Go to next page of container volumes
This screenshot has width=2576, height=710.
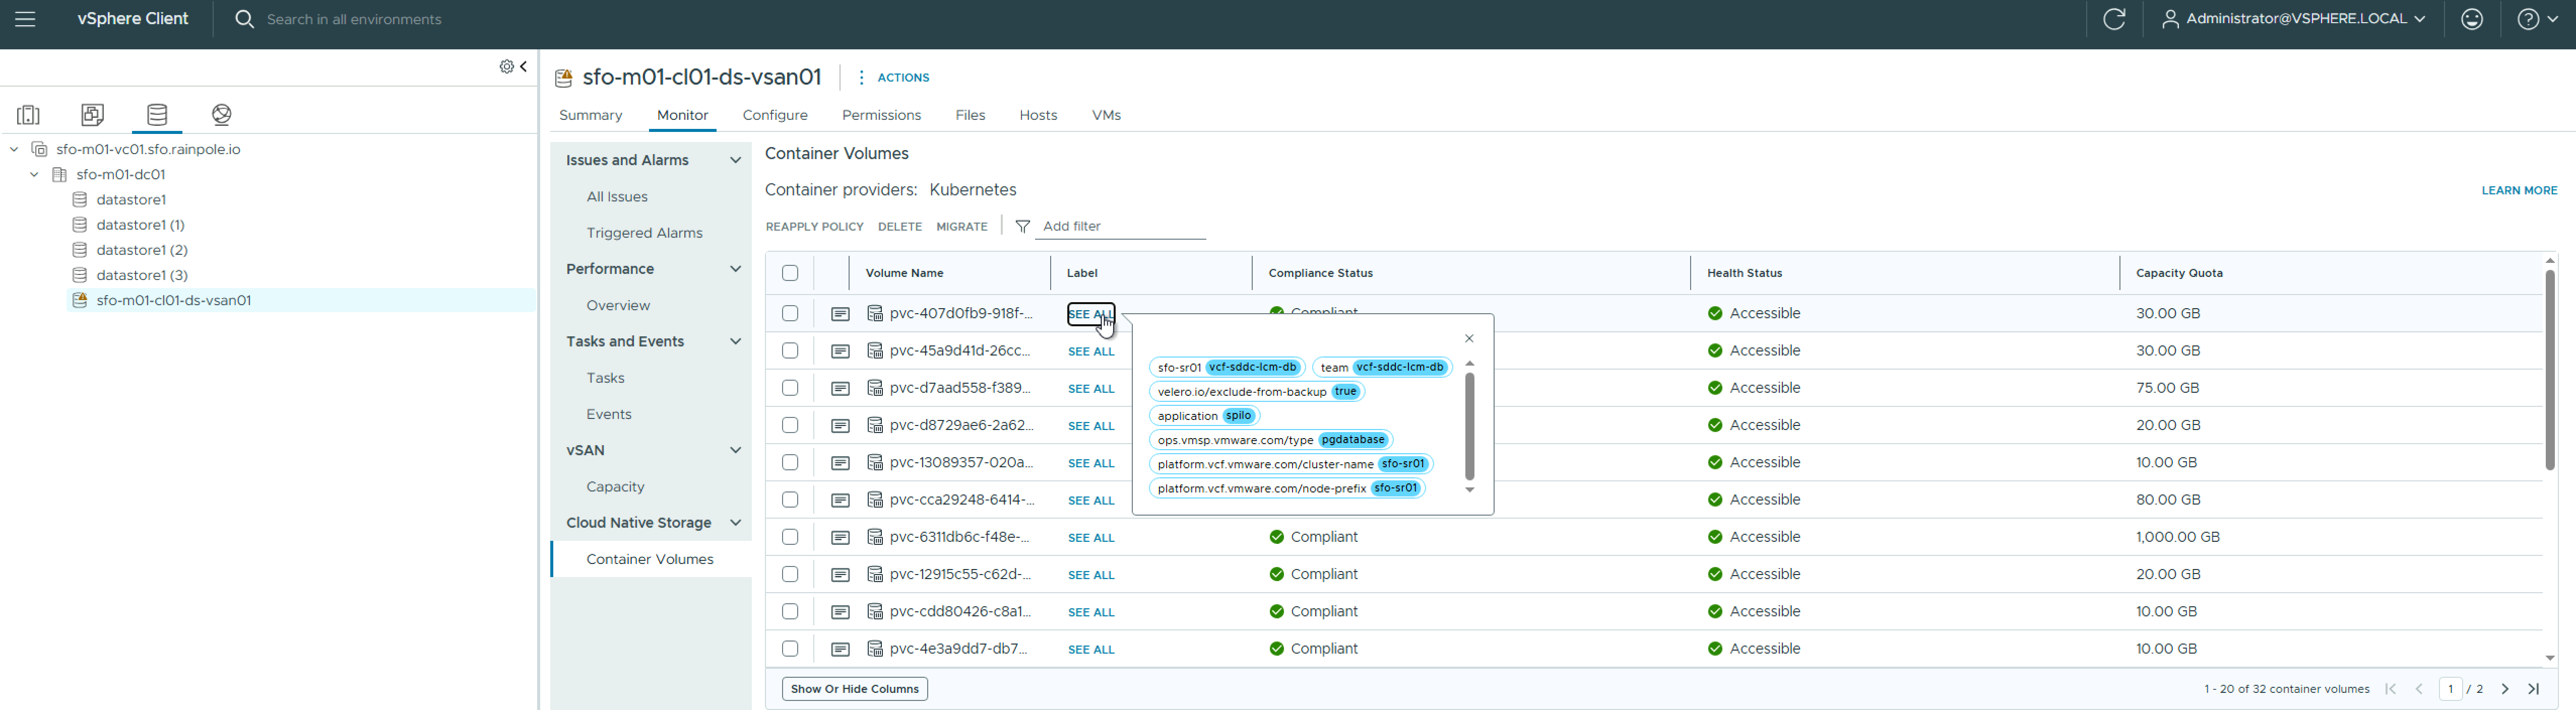pos(2505,689)
